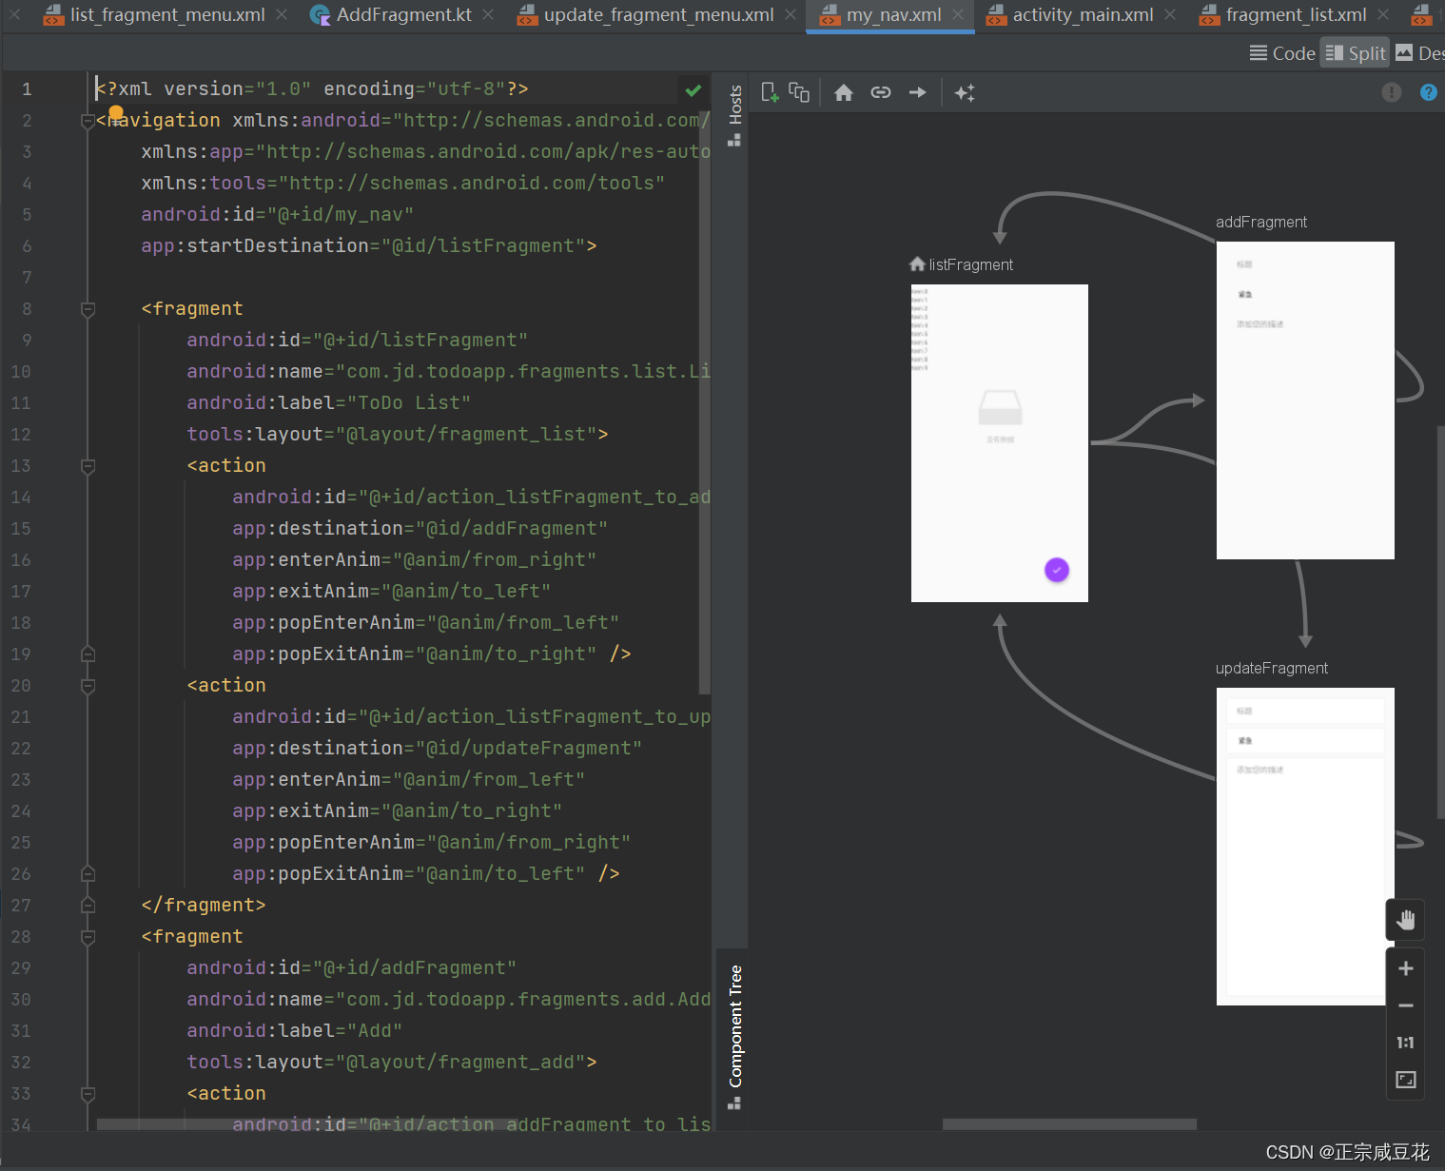Set start destination with home icon
This screenshot has width=1445, height=1171.
point(844,92)
